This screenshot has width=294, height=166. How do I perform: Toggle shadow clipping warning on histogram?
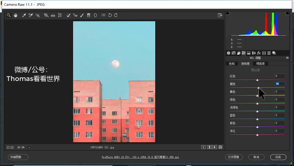(x=228, y=13)
